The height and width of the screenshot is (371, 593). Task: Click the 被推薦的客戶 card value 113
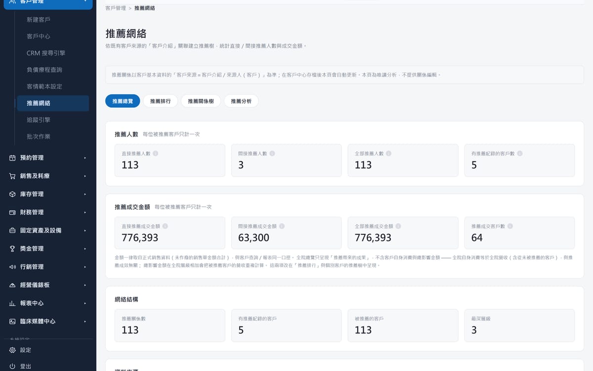pyautogui.click(x=363, y=330)
